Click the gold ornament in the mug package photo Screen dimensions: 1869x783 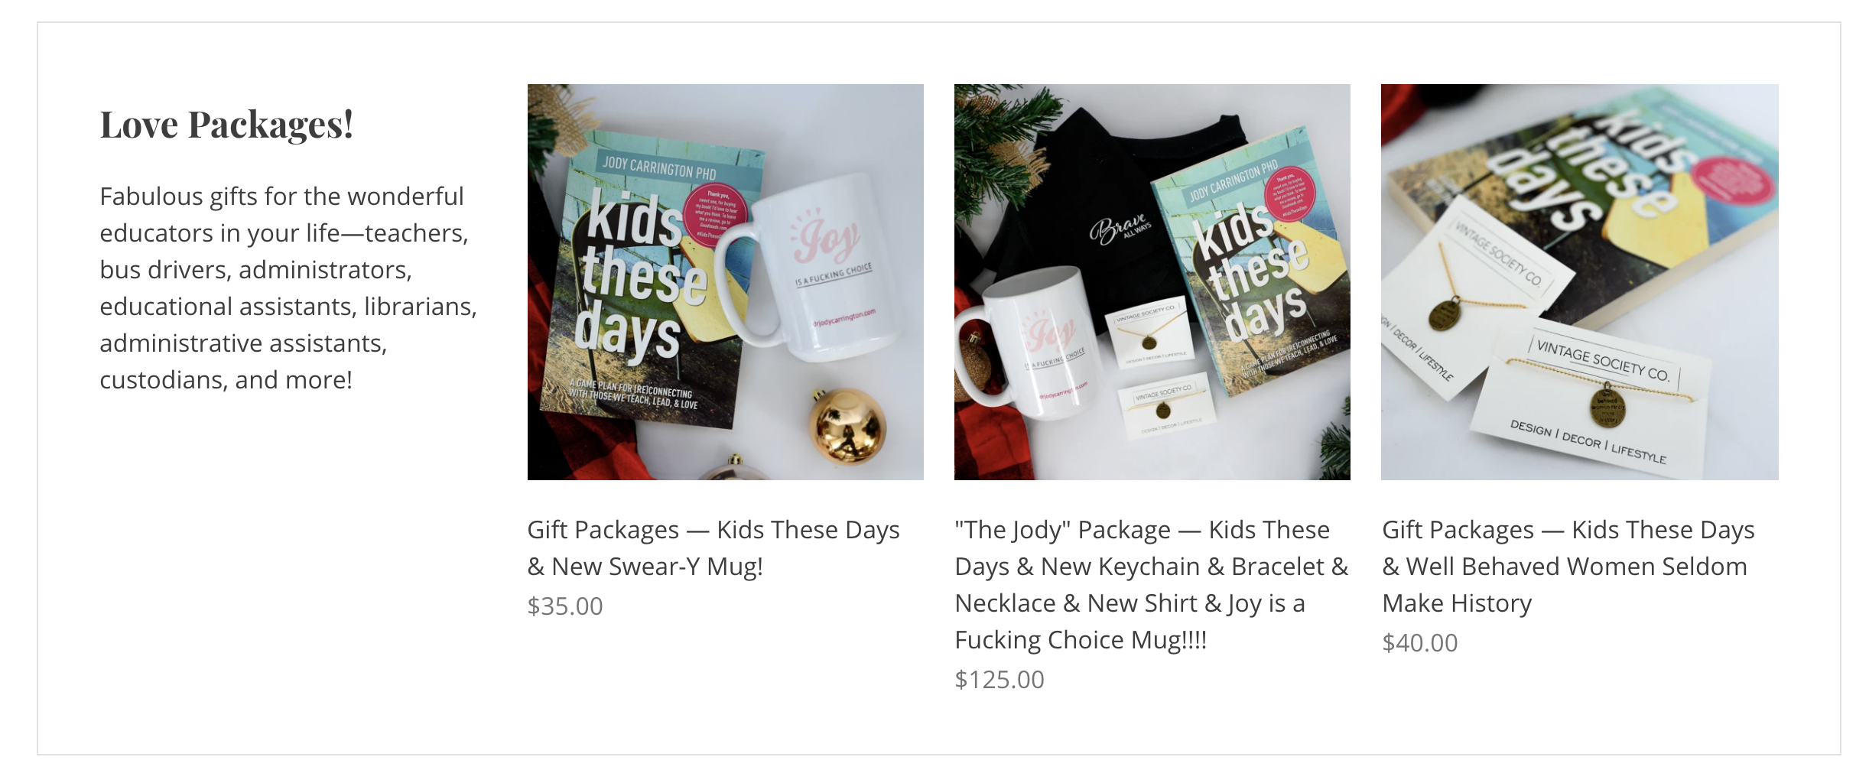pyautogui.click(x=848, y=426)
